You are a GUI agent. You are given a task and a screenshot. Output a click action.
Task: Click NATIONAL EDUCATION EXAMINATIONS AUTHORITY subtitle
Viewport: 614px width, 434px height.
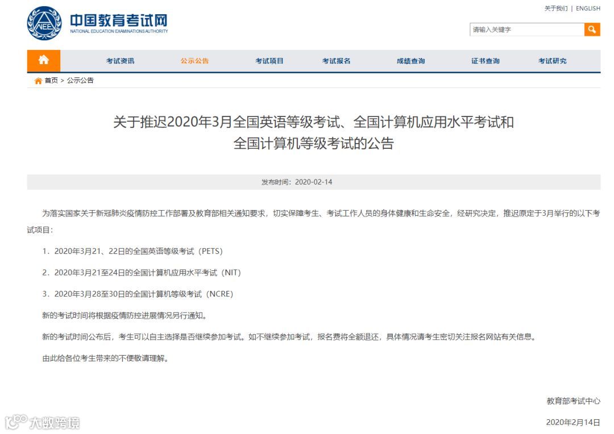tap(119, 31)
